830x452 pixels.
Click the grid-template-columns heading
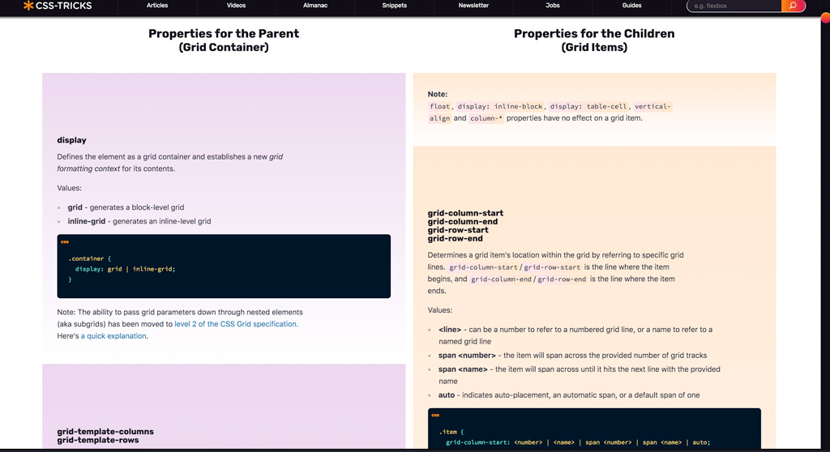(x=105, y=432)
